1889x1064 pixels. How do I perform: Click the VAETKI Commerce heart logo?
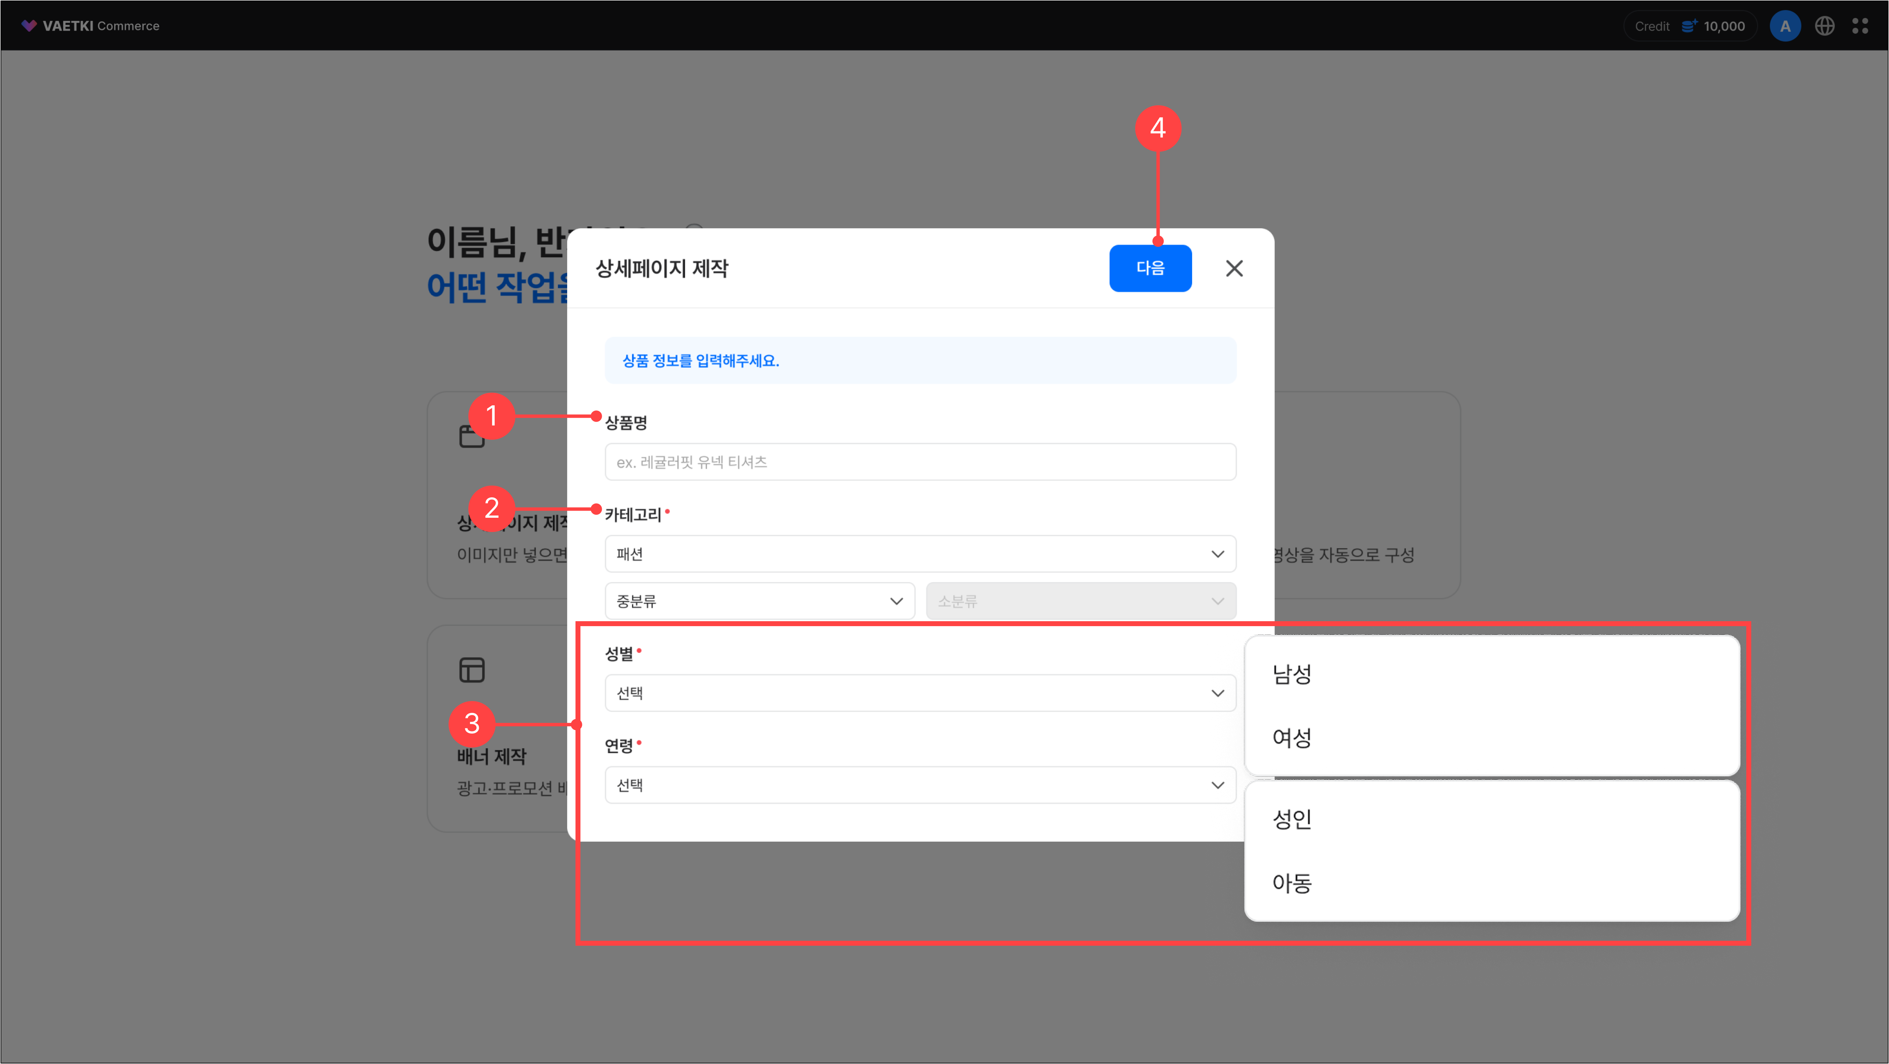pos(28,26)
